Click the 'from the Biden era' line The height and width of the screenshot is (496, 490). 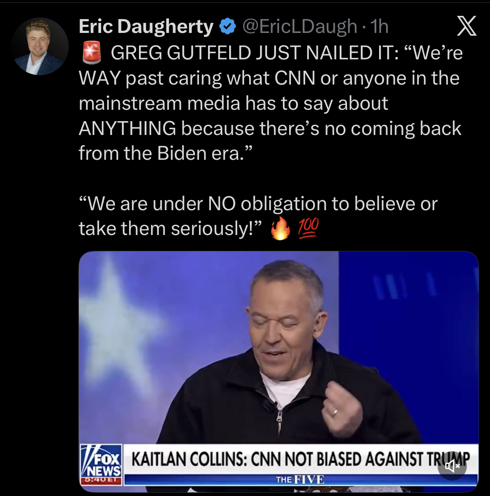coord(166,153)
